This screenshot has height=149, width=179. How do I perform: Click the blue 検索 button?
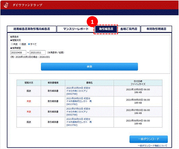[x=89, y=67]
